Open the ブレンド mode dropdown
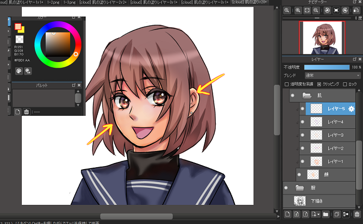The height and width of the screenshot is (224, 363). point(332,76)
